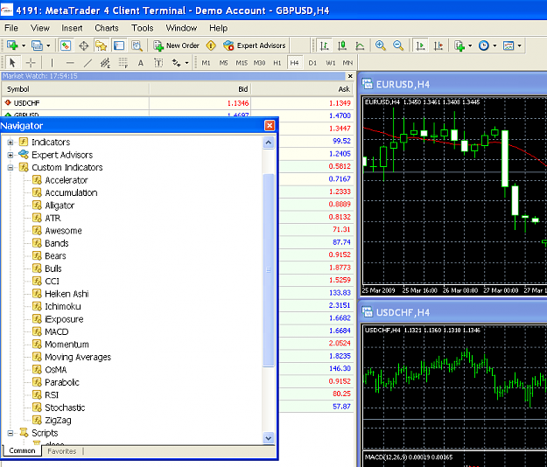Toggle the Market Watch window button
The width and height of the screenshot is (547, 467).
(x=66, y=45)
